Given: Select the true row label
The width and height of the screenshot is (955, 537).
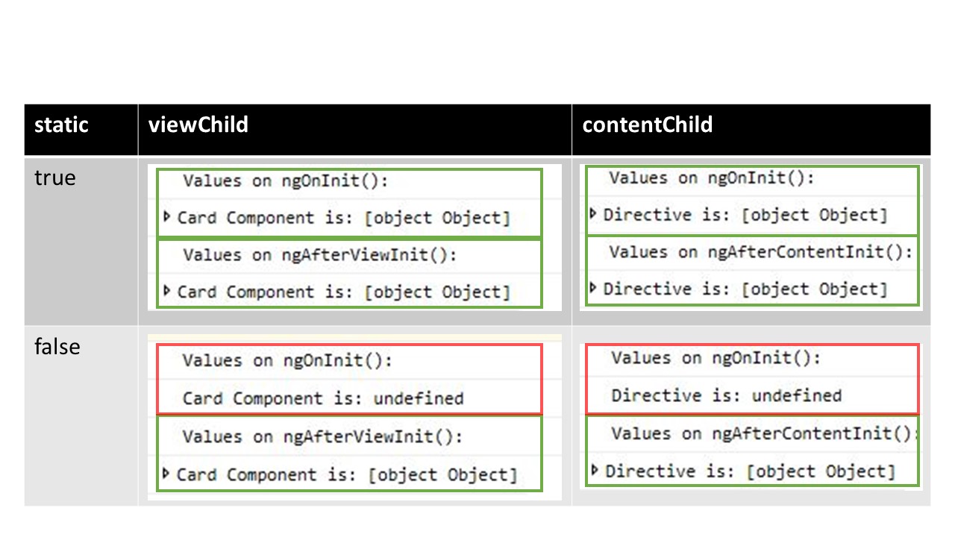Looking at the screenshot, I should click(x=55, y=178).
